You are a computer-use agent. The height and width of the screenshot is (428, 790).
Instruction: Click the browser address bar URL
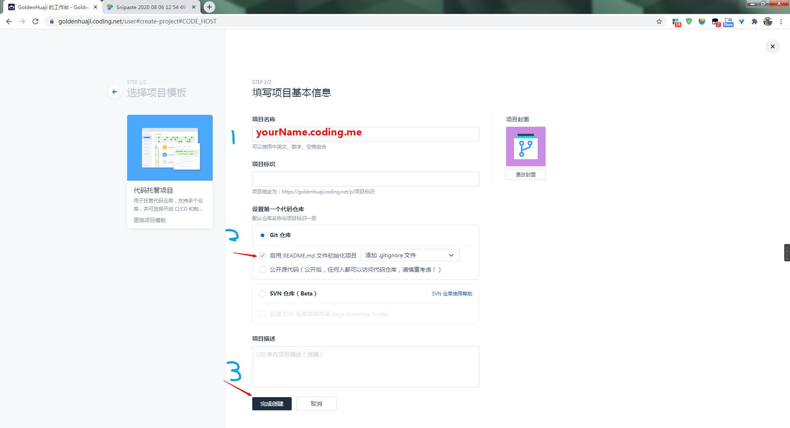pyautogui.click(x=137, y=21)
